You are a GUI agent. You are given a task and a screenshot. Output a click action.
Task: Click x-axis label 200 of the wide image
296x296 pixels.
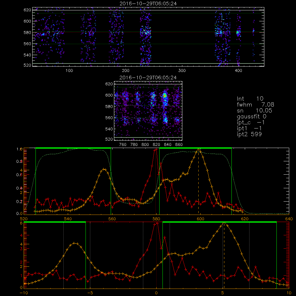126,71
